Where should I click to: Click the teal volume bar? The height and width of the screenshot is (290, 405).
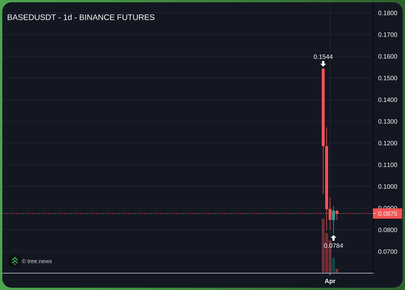coord(333,265)
